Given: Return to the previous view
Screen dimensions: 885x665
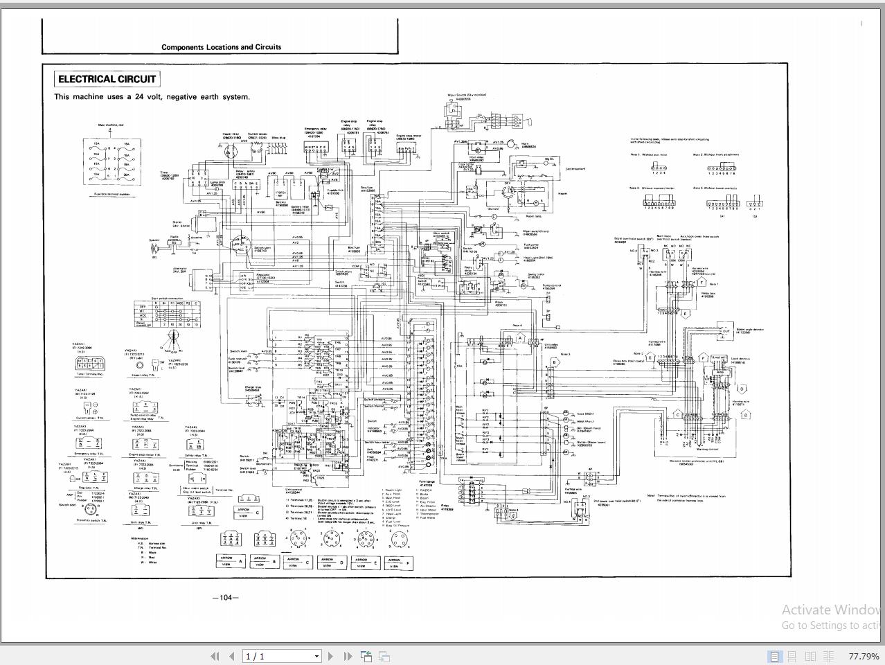Looking at the screenshot, I should coord(366,656).
